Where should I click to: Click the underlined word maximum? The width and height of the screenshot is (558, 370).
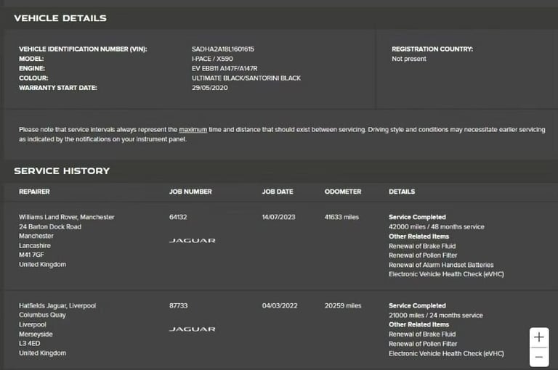193,130
